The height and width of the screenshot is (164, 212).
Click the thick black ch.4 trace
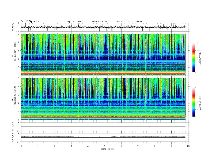[103, 137]
